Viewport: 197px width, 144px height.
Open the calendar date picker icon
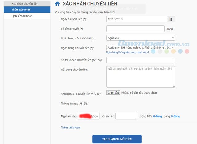point(171,19)
